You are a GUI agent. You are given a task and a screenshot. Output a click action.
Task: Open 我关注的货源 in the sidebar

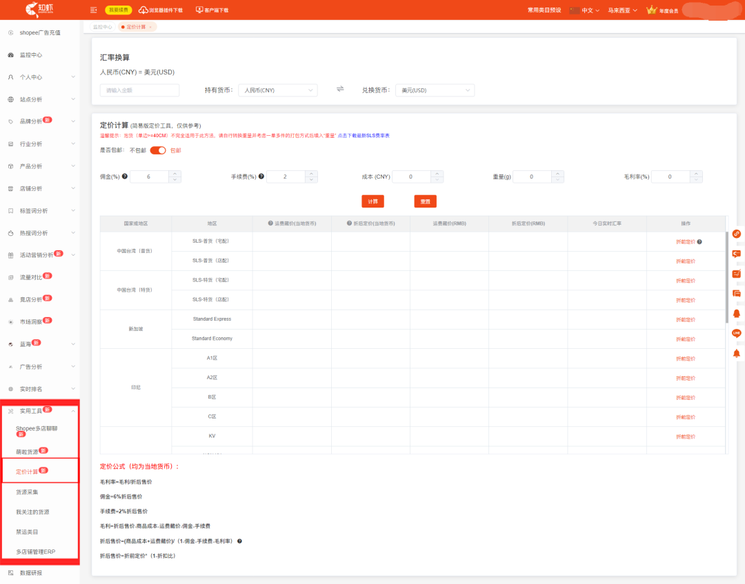[33, 512]
